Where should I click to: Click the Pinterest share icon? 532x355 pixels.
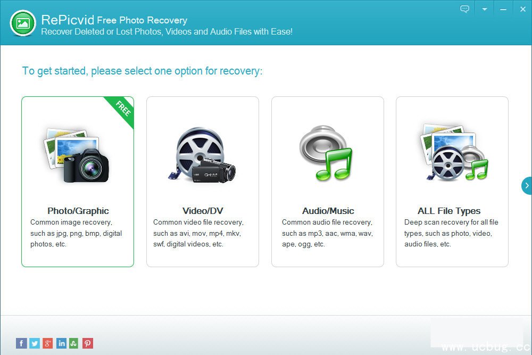pos(88,343)
